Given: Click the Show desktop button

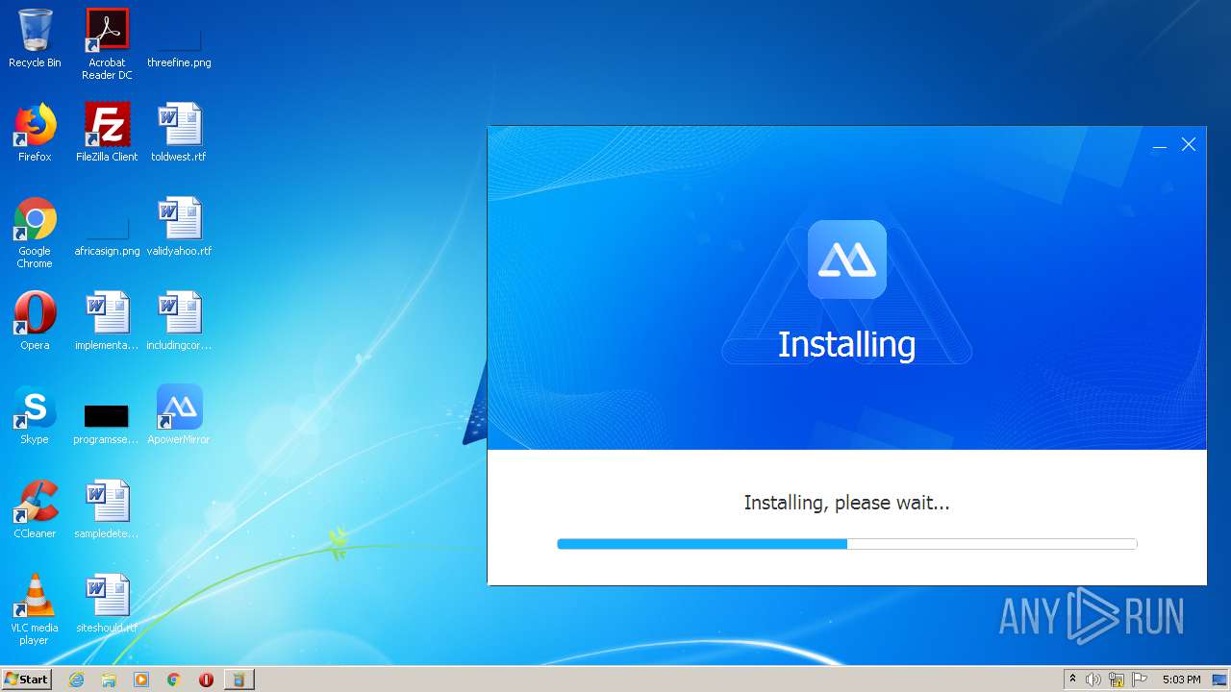Looking at the screenshot, I should [x=1219, y=680].
